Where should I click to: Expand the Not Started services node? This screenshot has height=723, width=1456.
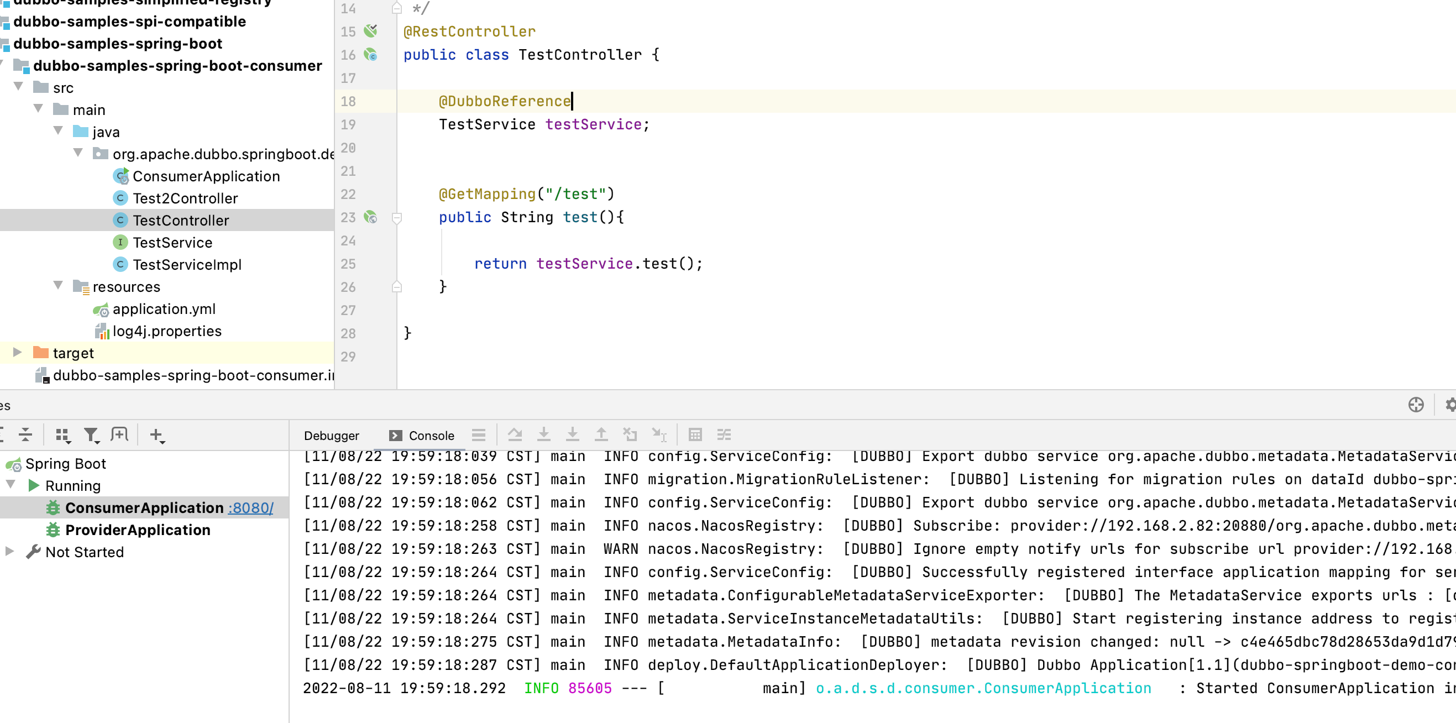9,551
